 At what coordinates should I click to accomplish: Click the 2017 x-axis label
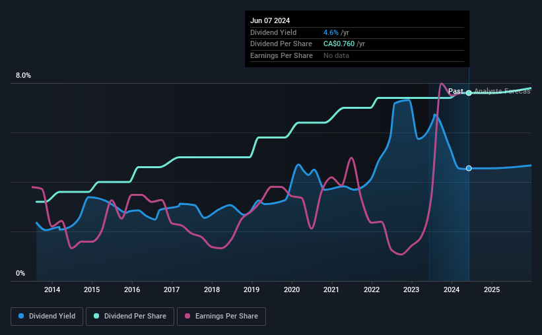tap(172, 289)
